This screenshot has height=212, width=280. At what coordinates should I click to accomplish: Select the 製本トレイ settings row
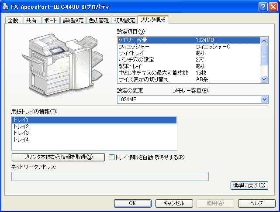[189, 66]
